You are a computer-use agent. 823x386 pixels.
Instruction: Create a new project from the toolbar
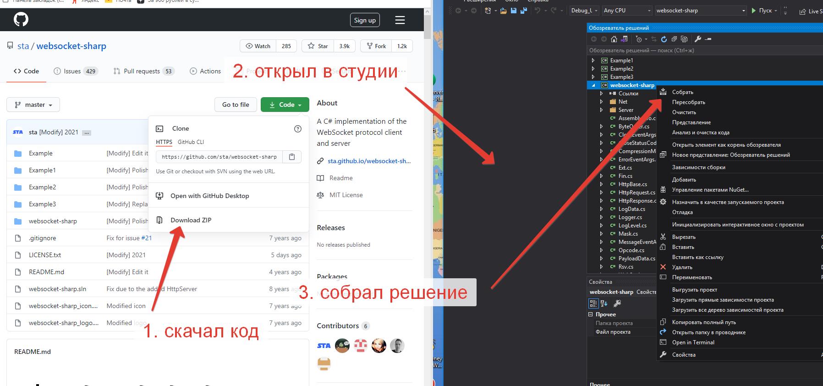(x=488, y=11)
